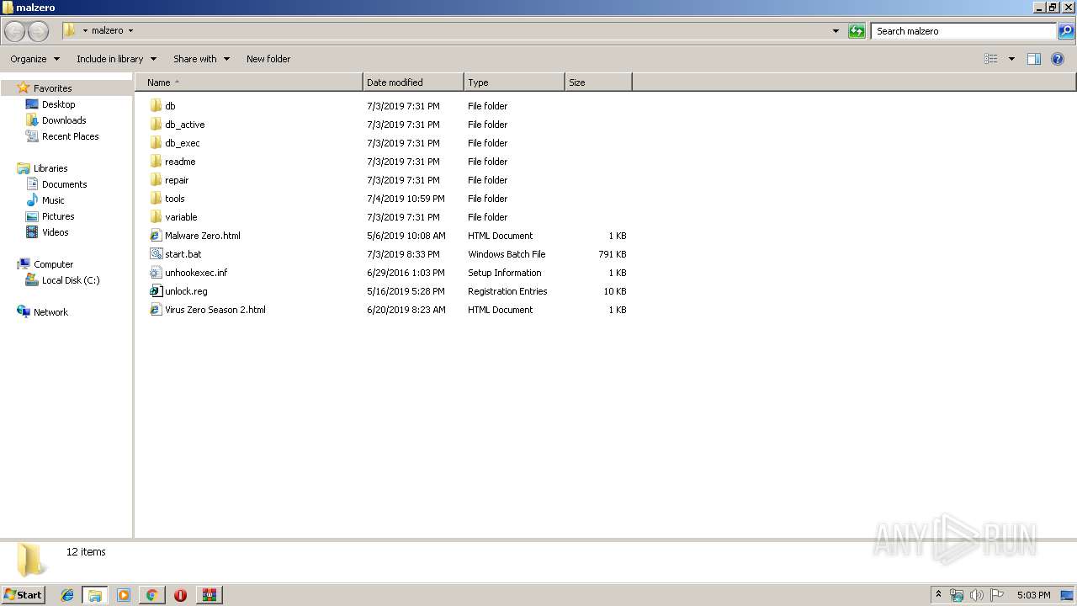Select the db_active folder
Viewport: 1077px width, 606px height.
click(184, 125)
